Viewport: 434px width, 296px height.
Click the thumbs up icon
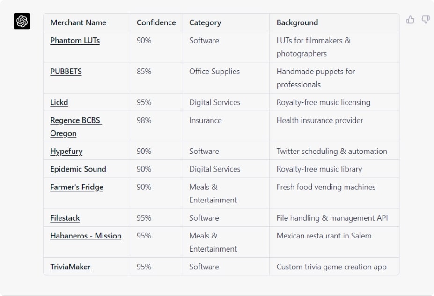(410, 20)
